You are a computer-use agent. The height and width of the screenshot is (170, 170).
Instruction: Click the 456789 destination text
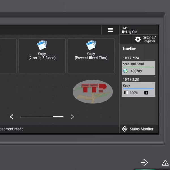(136, 71)
